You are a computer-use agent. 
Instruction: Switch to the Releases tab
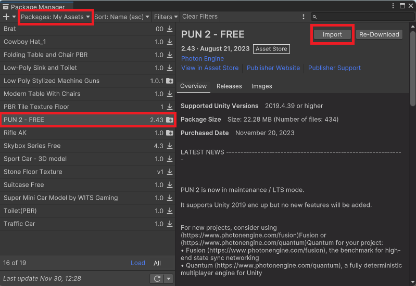(229, 86)
